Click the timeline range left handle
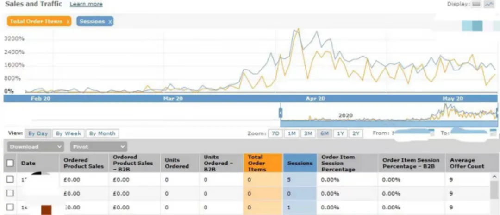 click(x=280, y=113)
